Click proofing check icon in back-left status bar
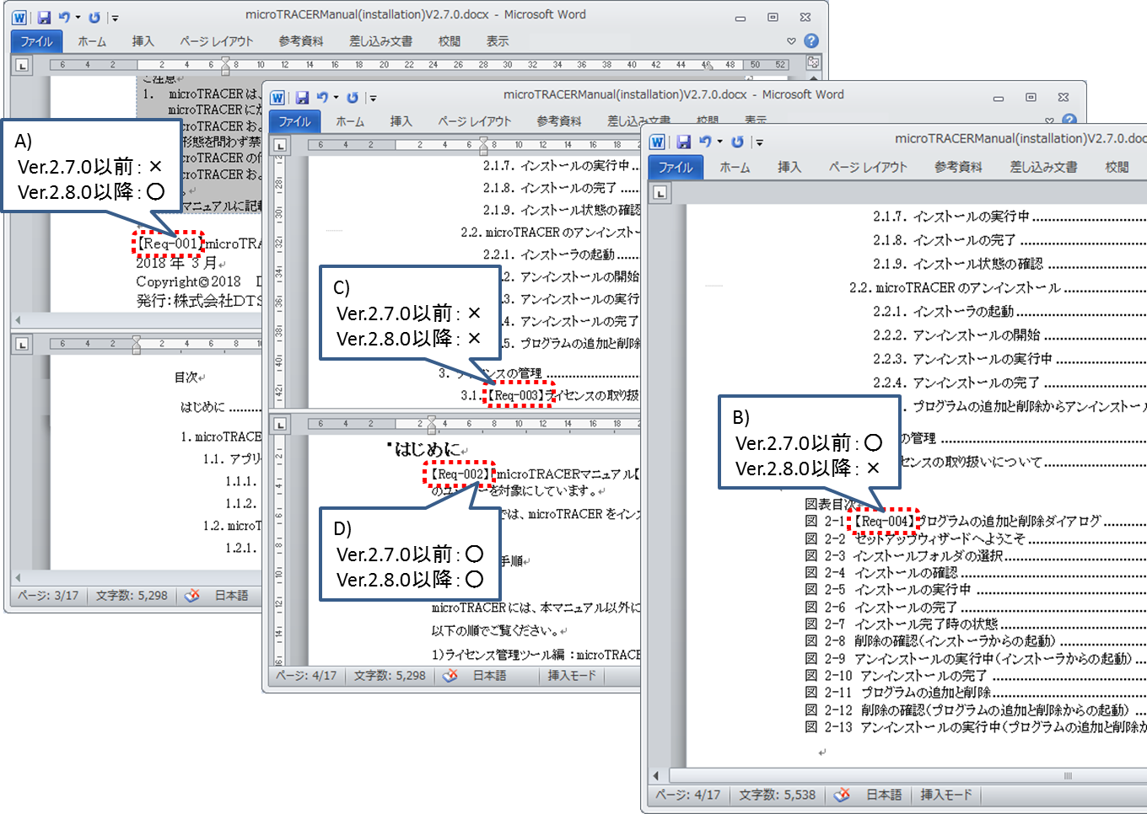 pyautogui.click(x=192, y=595)
